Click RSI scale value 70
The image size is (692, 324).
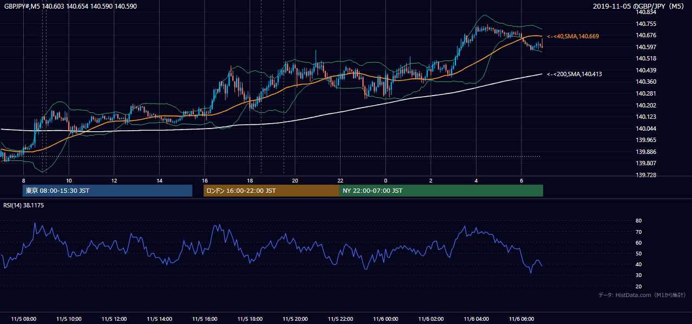click(638, 232)
